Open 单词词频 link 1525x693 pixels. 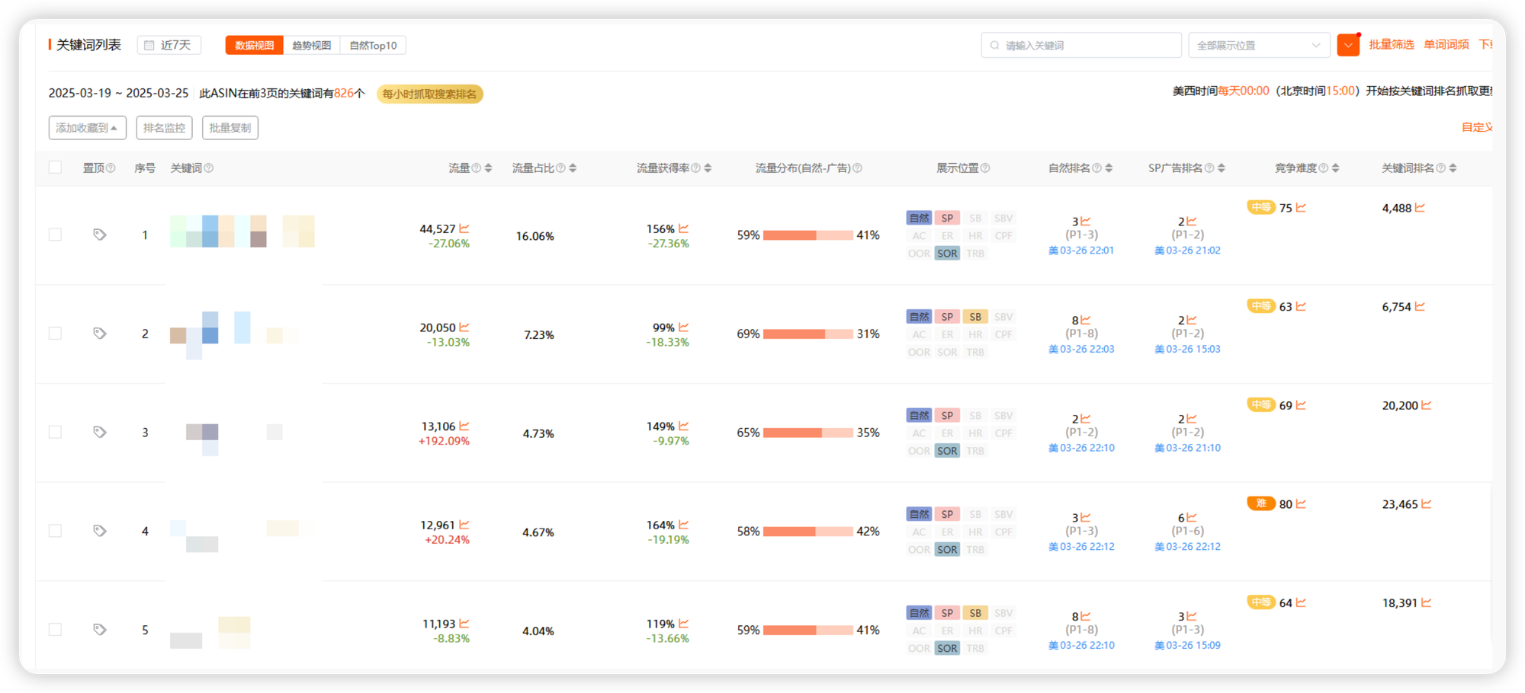tap(1446, 44)
